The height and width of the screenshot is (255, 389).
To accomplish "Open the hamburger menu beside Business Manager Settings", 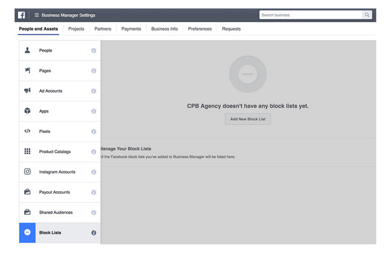I will pyautogui.click(x=37, y=15).
